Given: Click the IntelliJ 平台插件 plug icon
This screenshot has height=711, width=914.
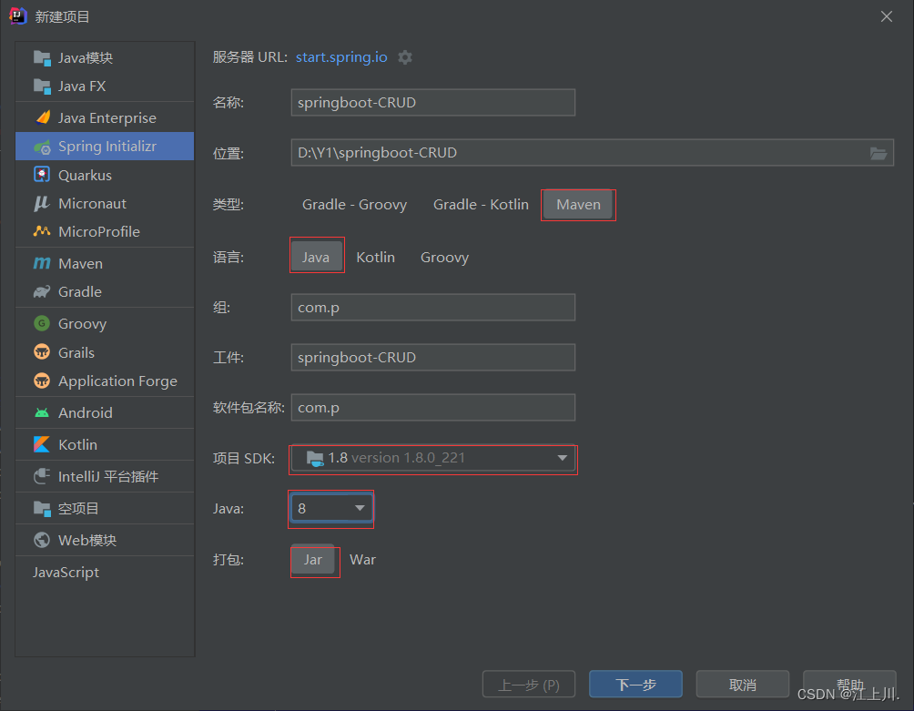Looking at the screenshot, I should [x=42, y=476].
